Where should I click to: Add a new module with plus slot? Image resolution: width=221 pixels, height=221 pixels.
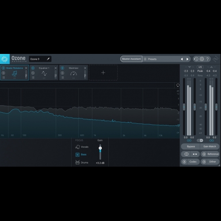[x=103, y=72]
